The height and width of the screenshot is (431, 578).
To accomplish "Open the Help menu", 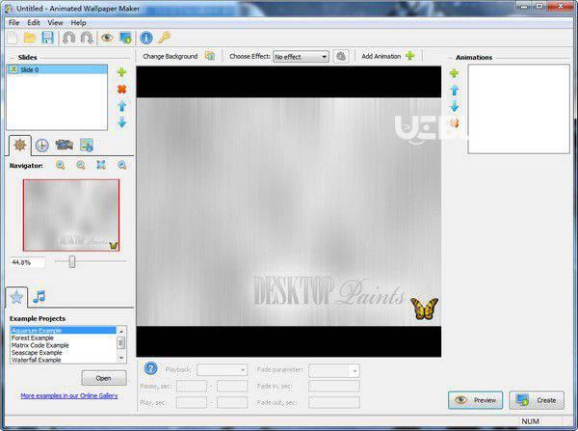I will pyautogui.click(x=79, y=22).
